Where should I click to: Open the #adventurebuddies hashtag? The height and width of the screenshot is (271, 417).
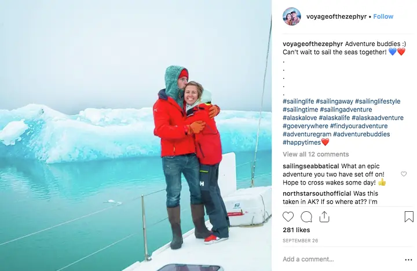[x=361, y=134]
